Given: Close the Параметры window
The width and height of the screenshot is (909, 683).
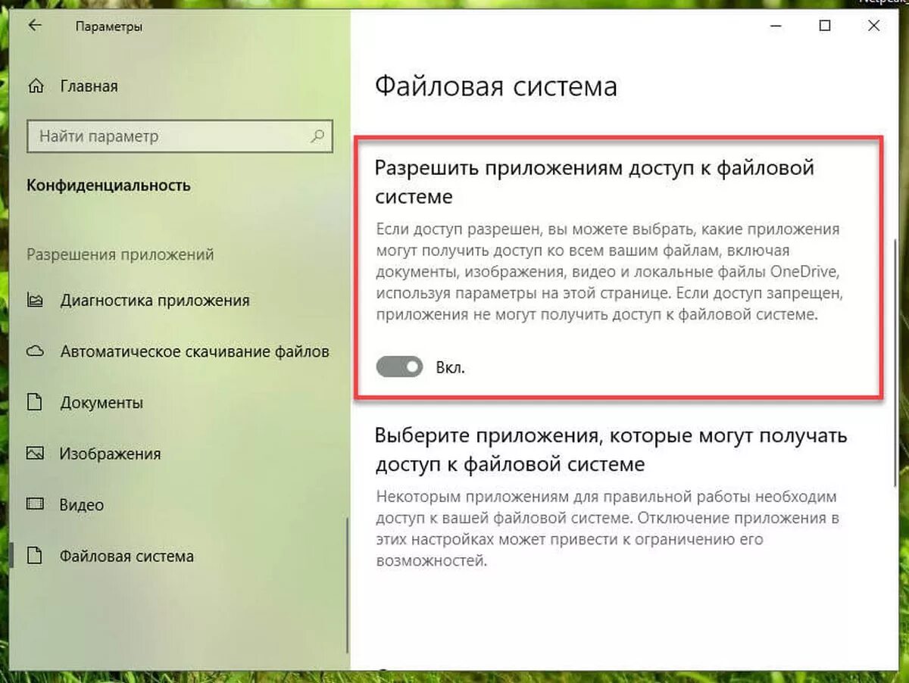Looking at the screenshot, I should [x=875, y=26].
